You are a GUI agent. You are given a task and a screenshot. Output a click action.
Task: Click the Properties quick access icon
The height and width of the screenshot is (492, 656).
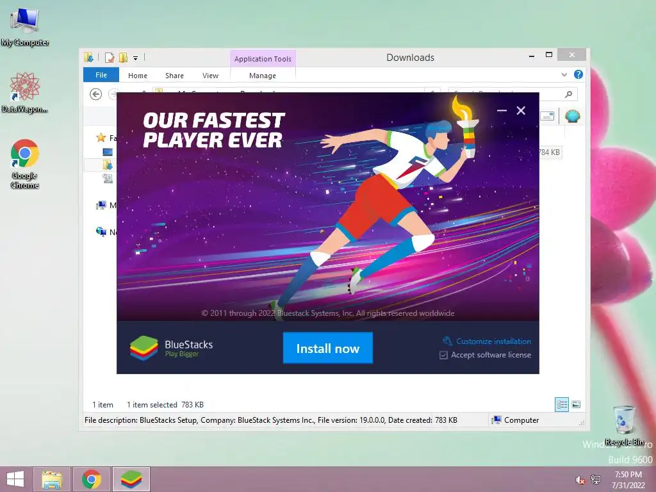point(109,58)
